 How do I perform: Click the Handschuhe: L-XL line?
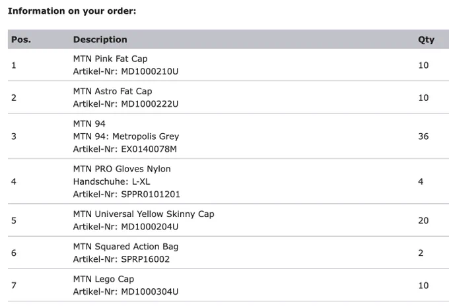click(x=112, y=181)
